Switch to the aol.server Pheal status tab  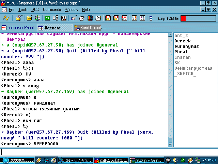[x=18, y=28]
